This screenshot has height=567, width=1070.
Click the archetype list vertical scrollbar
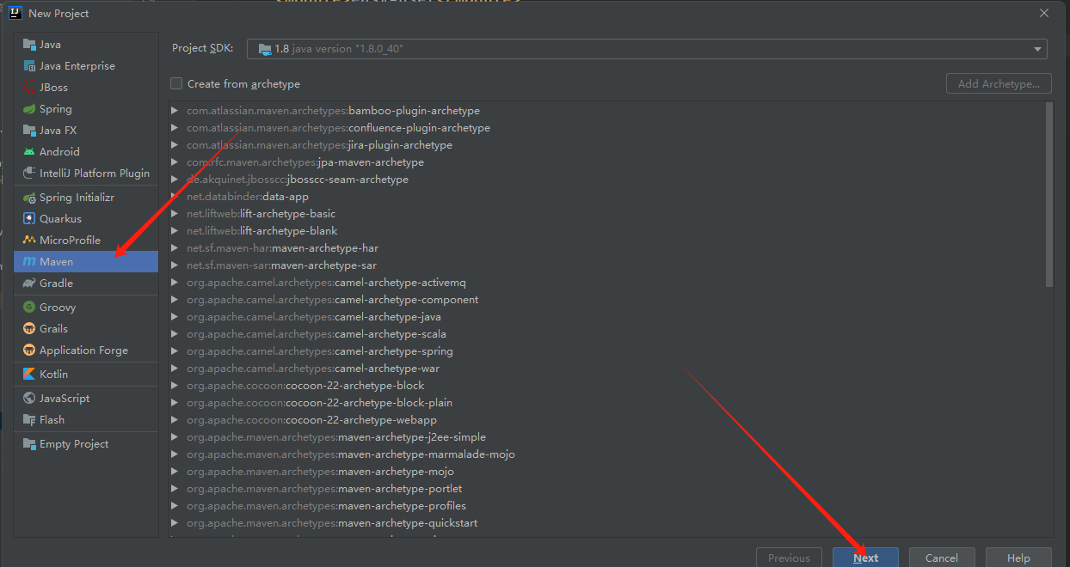(x=1048, y=194)
